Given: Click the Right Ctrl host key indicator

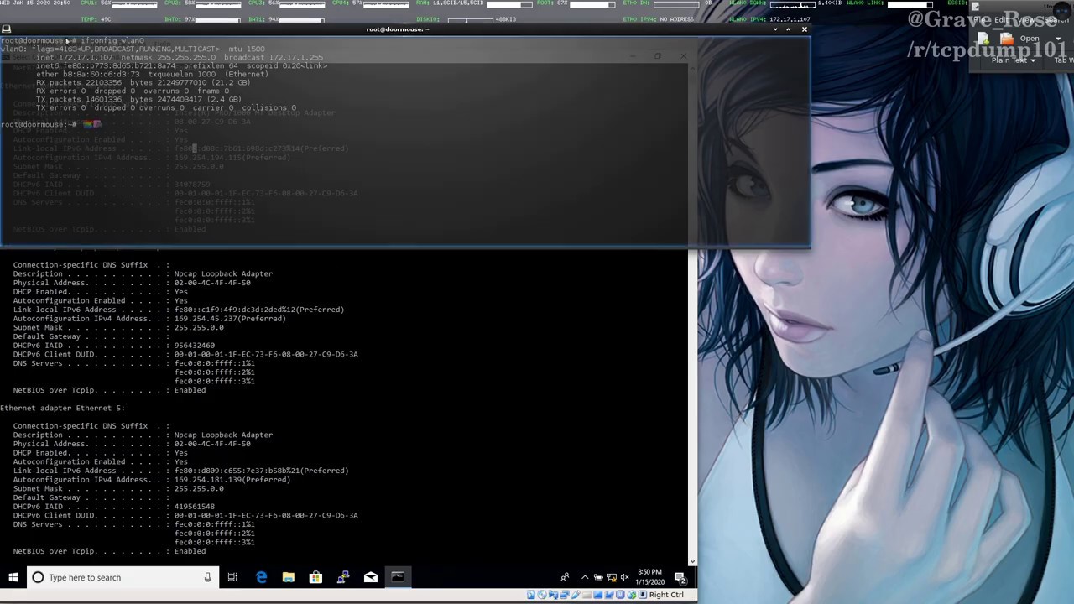Looking at the screenshot, I should (666, 595).
